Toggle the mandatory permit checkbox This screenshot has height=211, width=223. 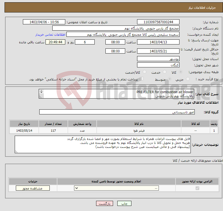tap(197, 188)
